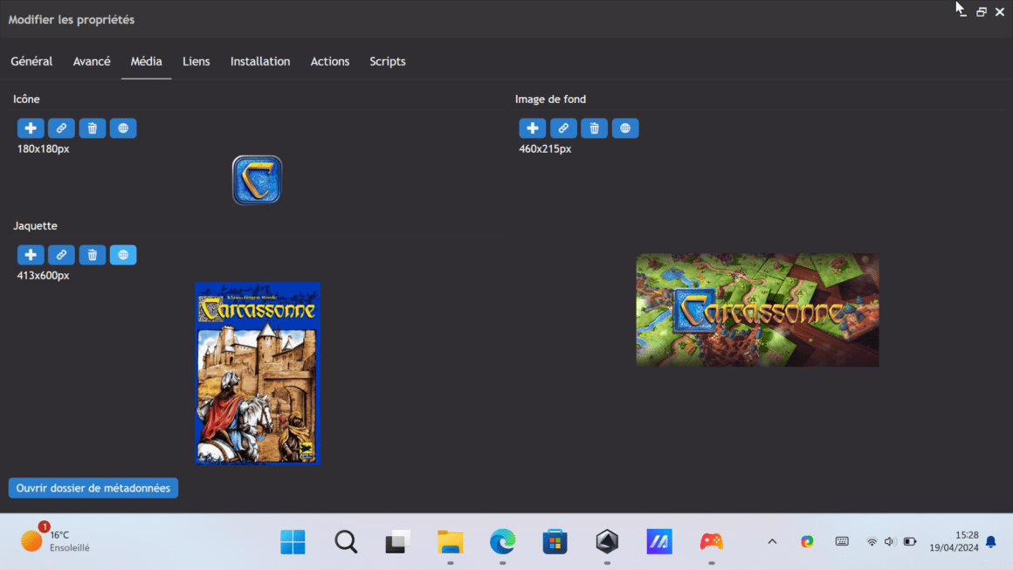Open the battery status tray icon
This screenshot has height=570, width=1013.
point(910,541)
